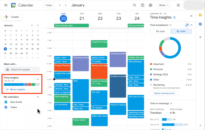Viewport: 205px width, 130px height.
Task: Open calendar search
Action: (x=134, y=5)
